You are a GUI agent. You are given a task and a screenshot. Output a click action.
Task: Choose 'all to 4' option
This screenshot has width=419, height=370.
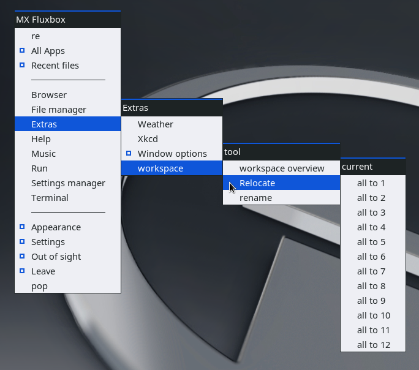373,227
